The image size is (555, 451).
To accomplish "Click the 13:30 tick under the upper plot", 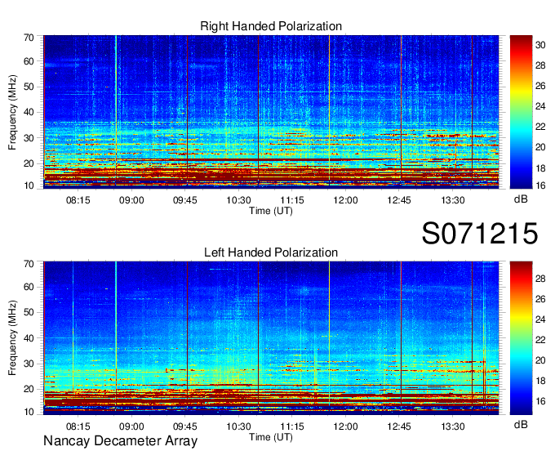I will (453, 200).
